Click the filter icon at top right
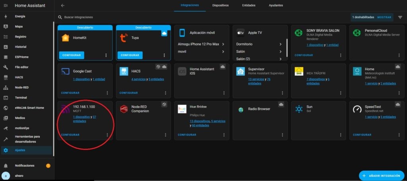Screen dimensions: 407x181 (400, 17)
